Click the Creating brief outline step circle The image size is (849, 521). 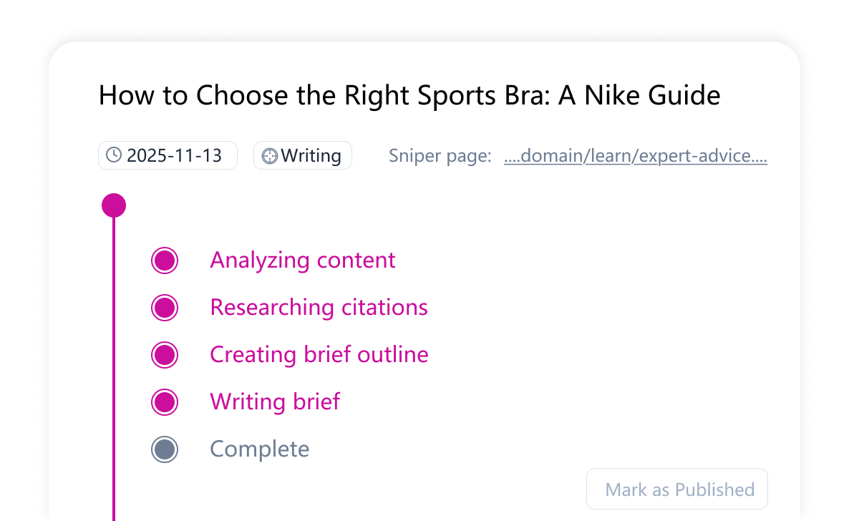(x=165, y=355)
